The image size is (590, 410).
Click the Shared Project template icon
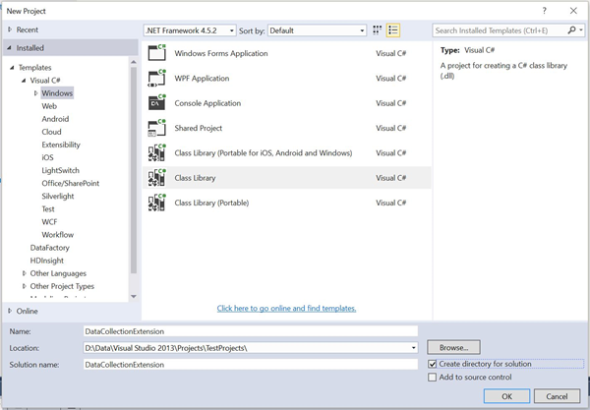pos(157,128)
